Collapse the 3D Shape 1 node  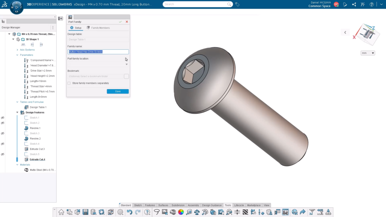[13, 39]
